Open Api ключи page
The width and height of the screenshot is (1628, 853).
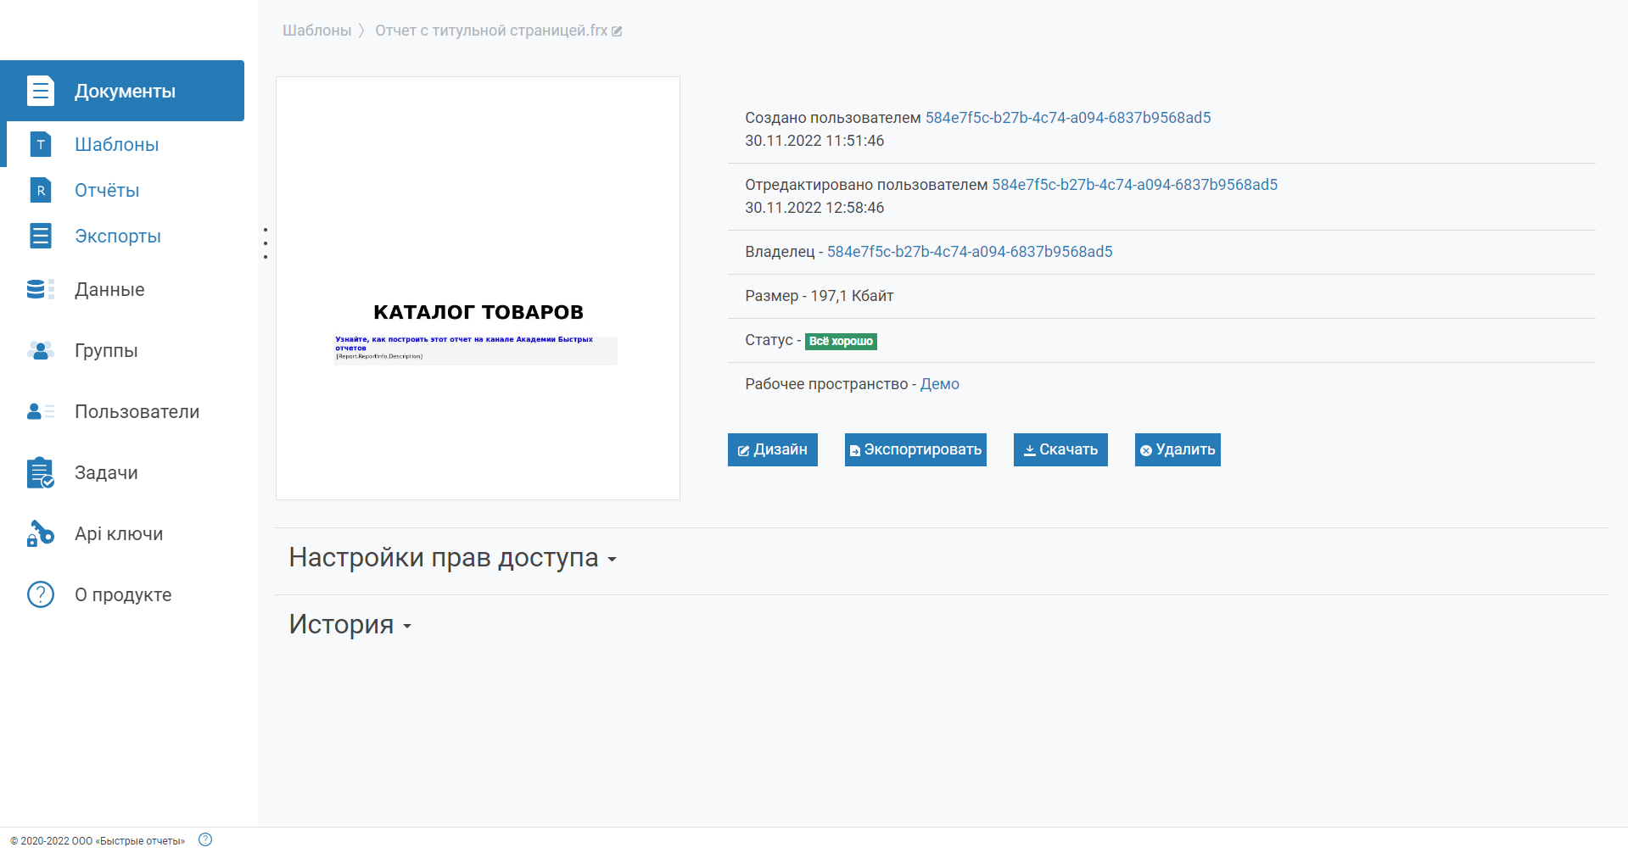119,533
